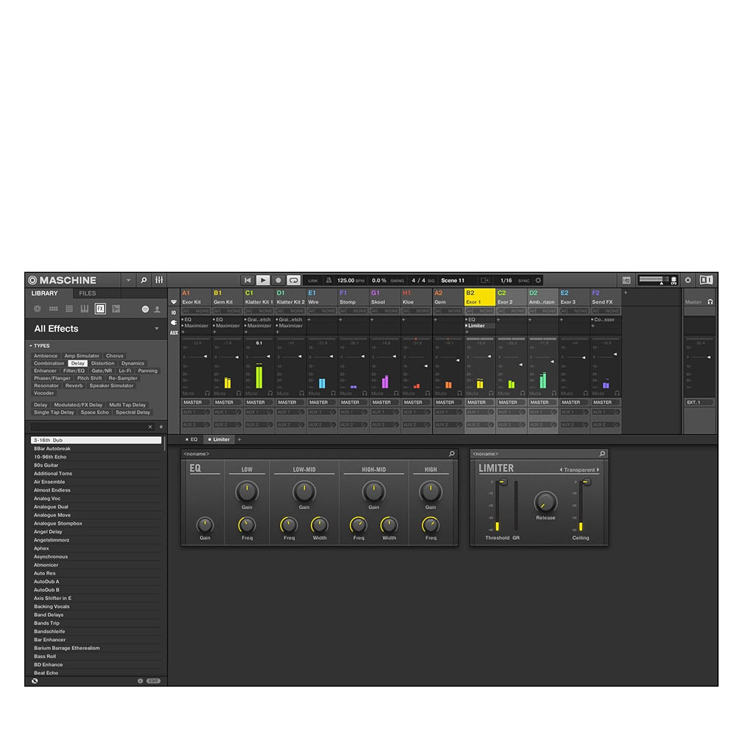Open the settings gear next to SYNC
This screenshot has height=737, width=737.
point(538,280)
